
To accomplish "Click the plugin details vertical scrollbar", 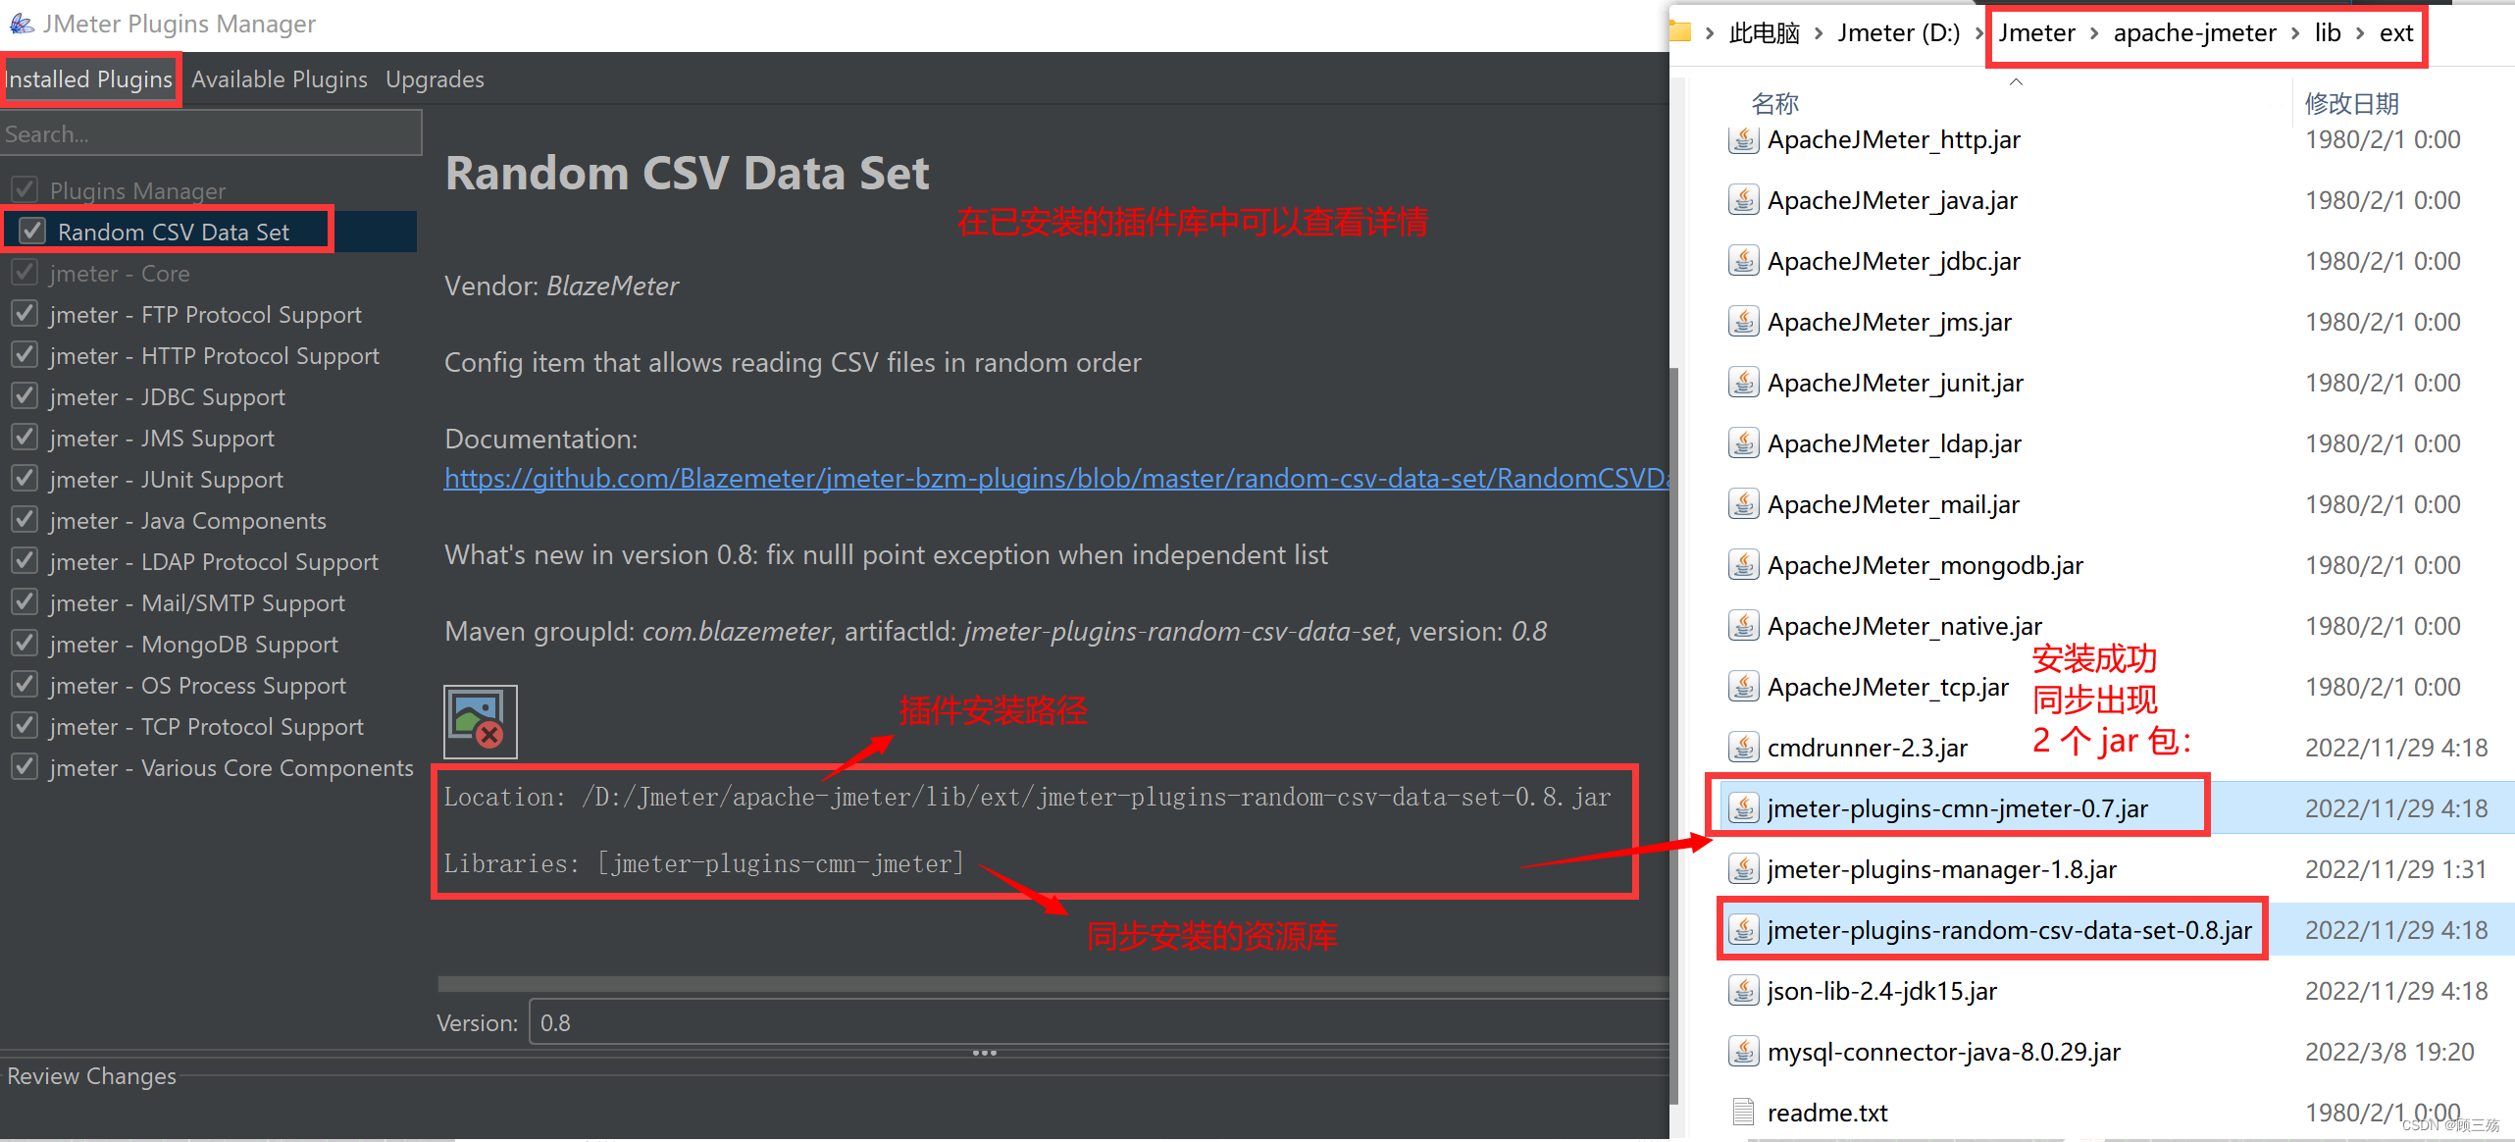I will (x=1674, y=736).
